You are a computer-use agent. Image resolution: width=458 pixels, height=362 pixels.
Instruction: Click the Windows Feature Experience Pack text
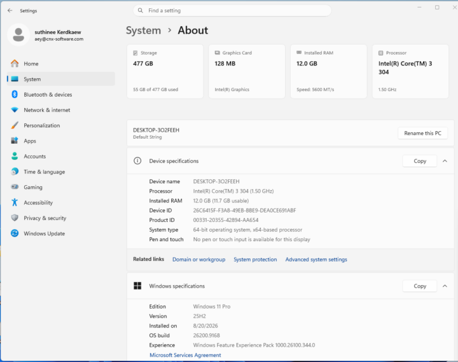(254, 345)
